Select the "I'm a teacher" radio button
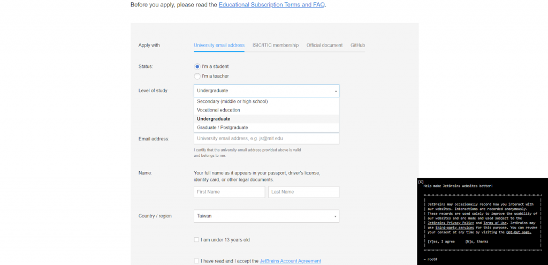 tap(197, 76)
